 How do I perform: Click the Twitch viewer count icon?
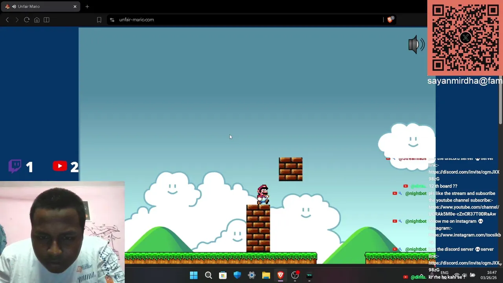(15, 166)
